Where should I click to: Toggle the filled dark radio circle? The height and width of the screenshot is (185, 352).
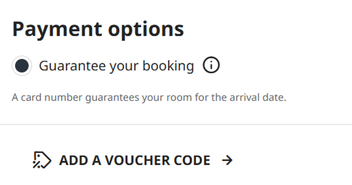22,66
